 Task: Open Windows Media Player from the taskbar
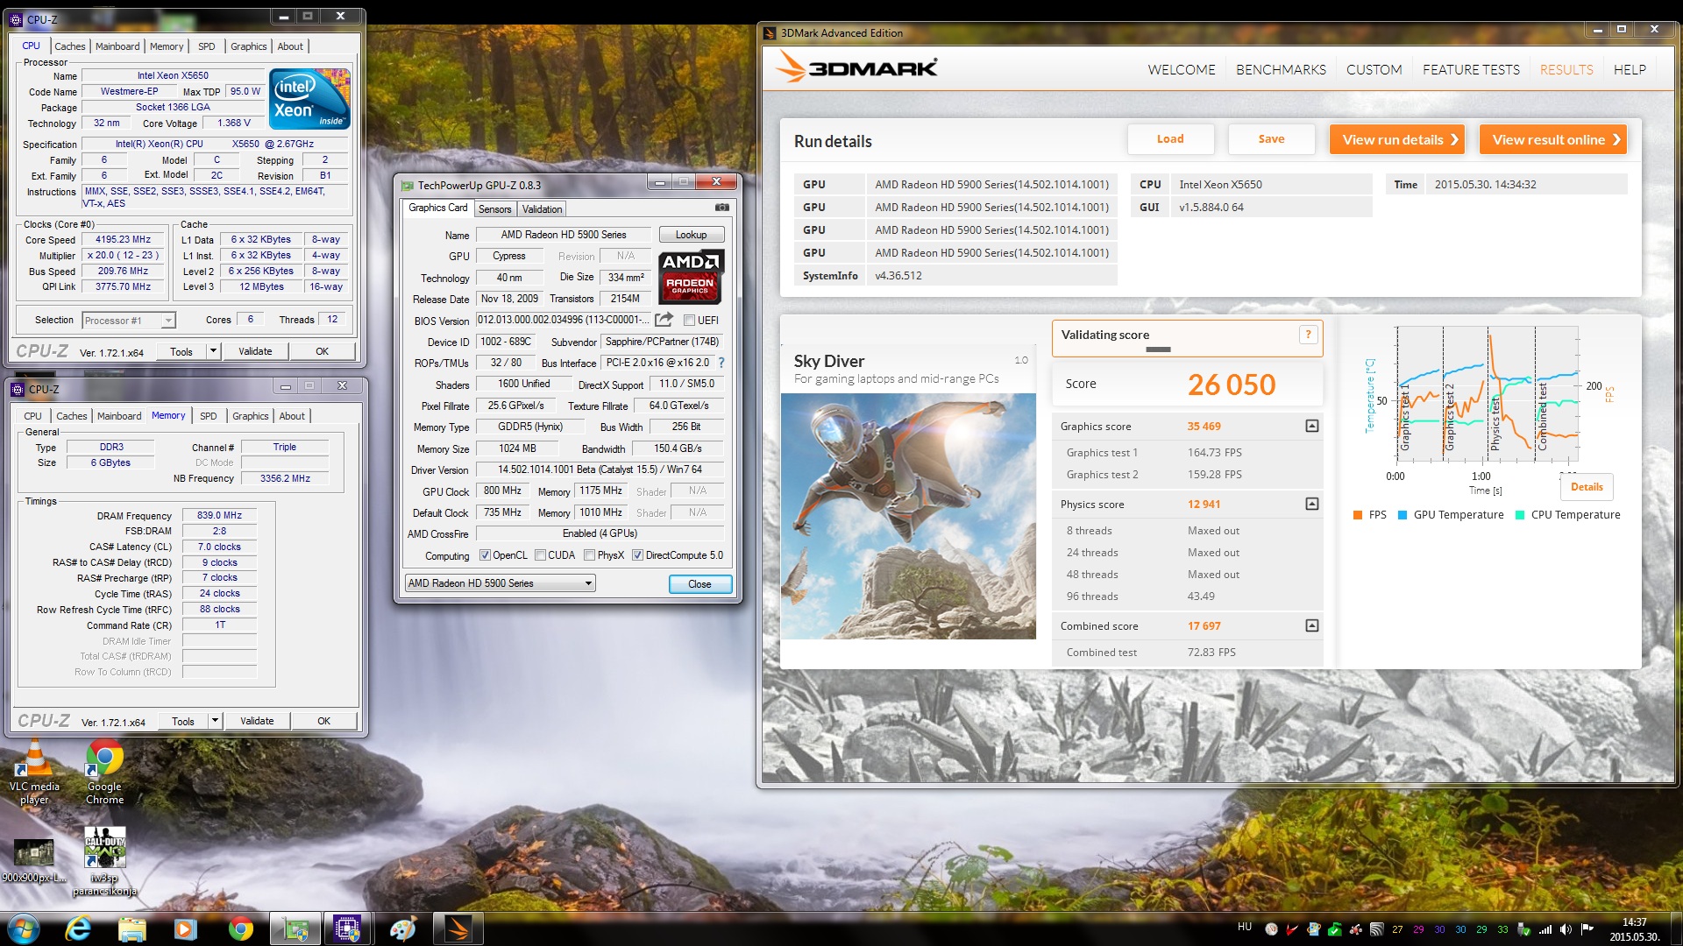pyautogui.click(x=185, y=928)
